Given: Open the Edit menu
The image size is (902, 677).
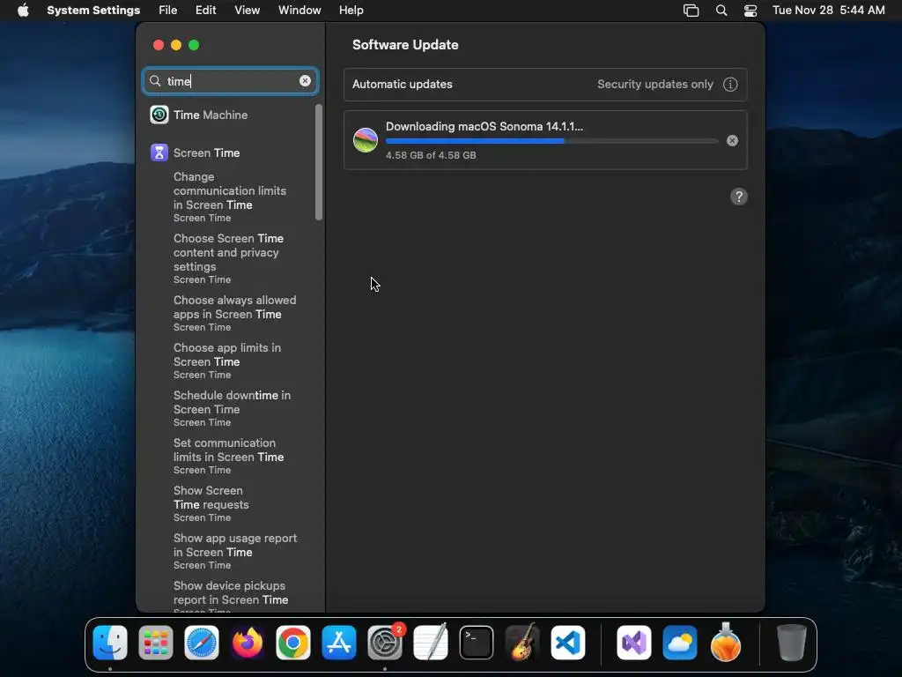Looking at the screenshot, I should pos(205,11).
